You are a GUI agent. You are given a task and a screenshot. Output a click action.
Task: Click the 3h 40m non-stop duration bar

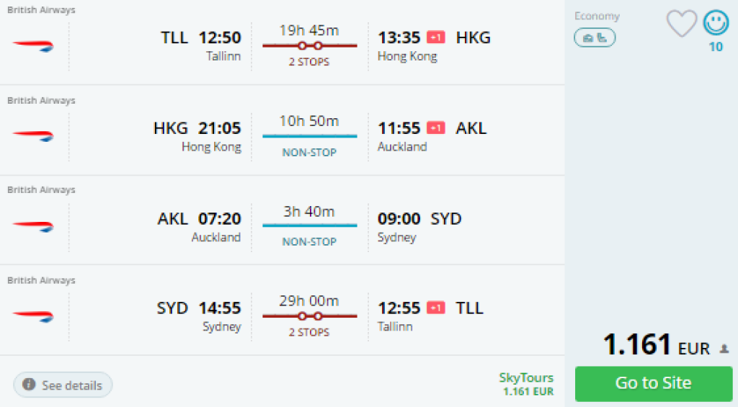pos(310,225)
